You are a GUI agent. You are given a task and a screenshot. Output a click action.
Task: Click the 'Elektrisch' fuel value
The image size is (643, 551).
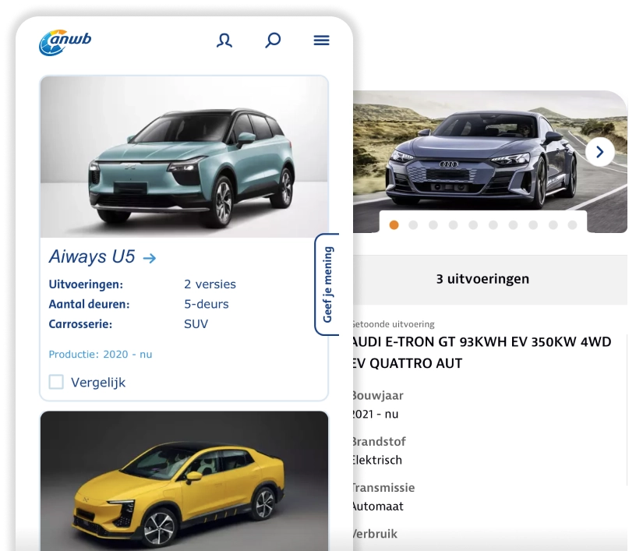click(x=377, y=460)
